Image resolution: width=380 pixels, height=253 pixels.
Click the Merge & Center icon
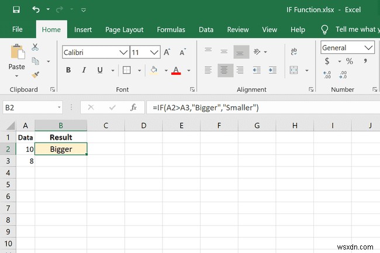(x=293, y=70)
